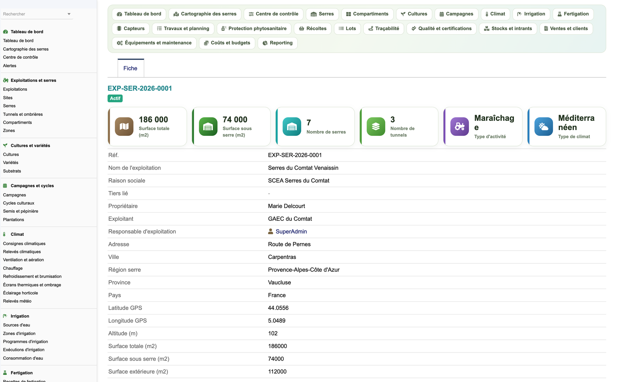This screenshot has width=617, height=382.
Task: Open Consommation d'eau in sidebar
Action: click(x=23, y=358)
